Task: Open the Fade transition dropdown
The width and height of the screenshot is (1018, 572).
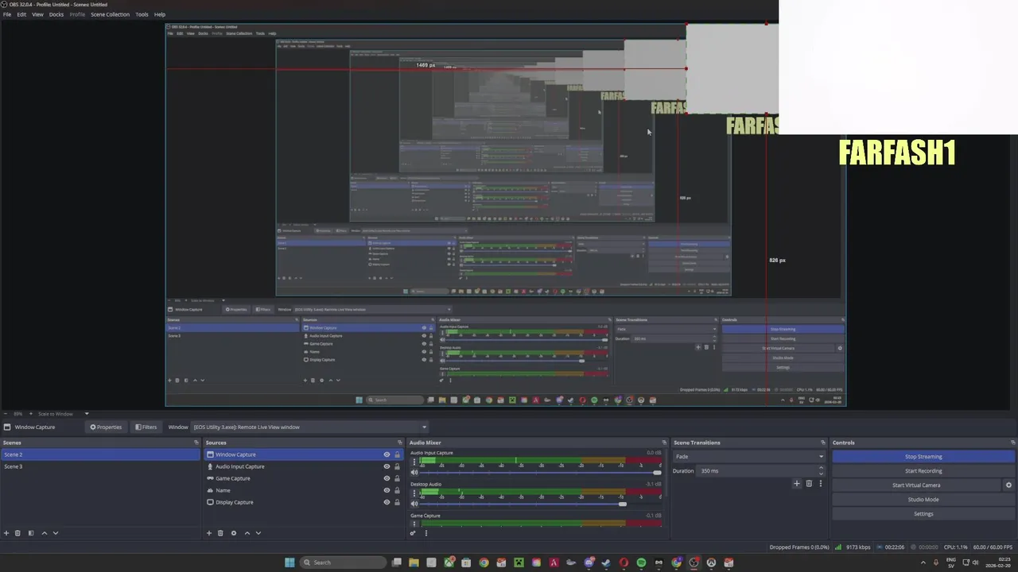Action: click(749, 457)
